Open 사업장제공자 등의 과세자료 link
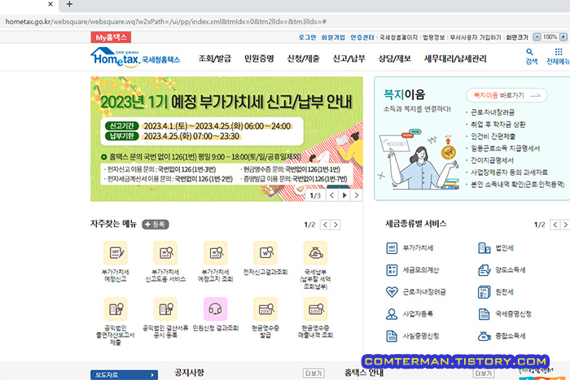The width and height of the screenshot is (570, 380). [509, 173]
